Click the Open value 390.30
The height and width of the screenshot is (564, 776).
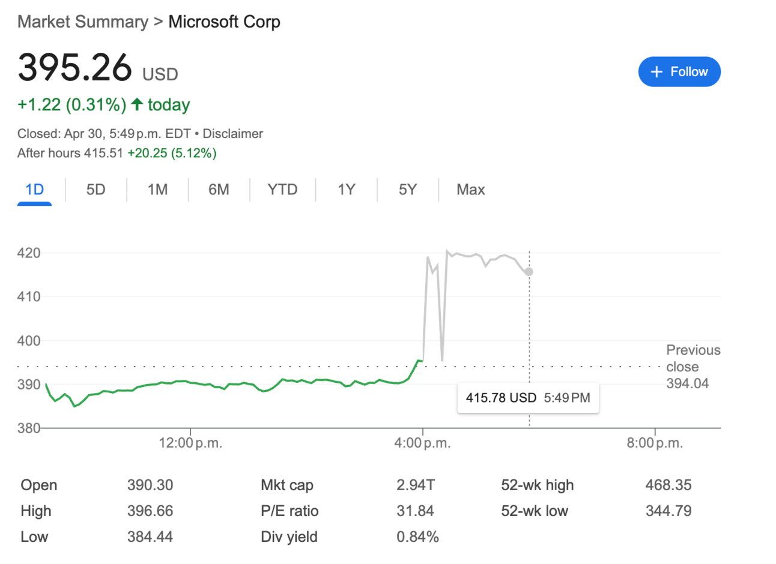pyautogui.click(x=150, y=485)
